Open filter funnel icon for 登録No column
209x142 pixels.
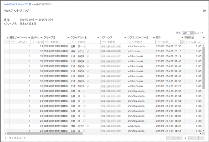tap(33, 42)
